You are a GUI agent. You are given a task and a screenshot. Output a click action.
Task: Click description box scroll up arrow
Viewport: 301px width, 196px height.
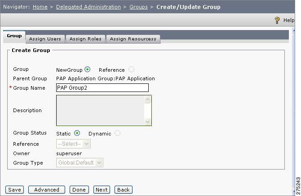pos(147,99)
